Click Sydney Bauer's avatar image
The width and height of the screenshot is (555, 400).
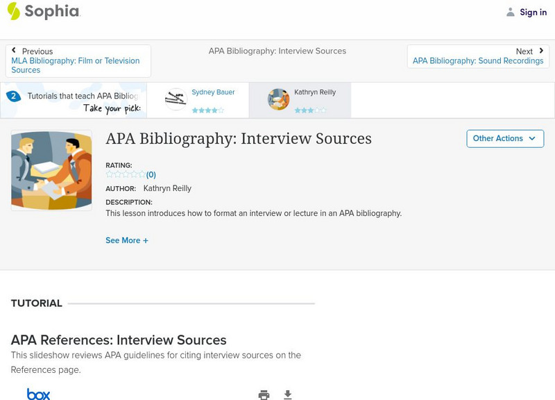point(176,99)
